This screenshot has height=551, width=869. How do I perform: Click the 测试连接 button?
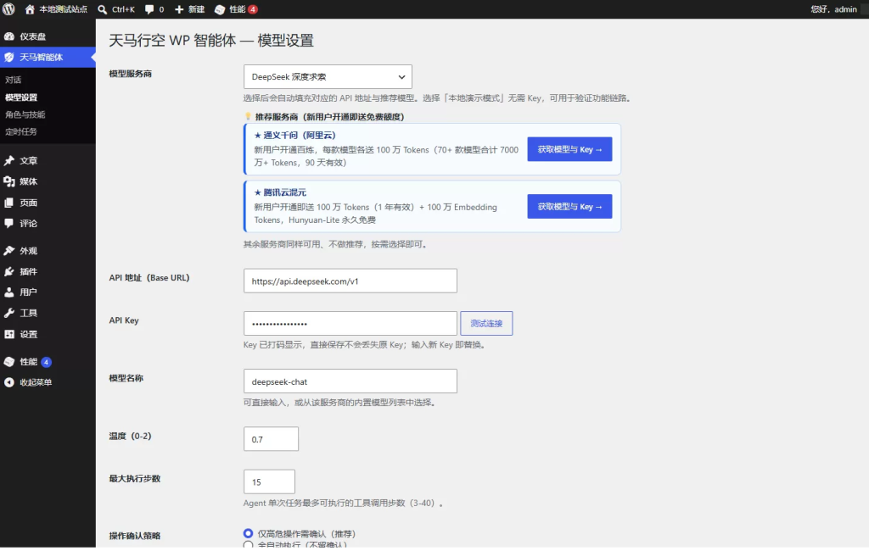(x=486, y=324)
